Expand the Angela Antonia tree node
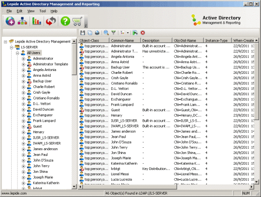This screenshot has width=261, height=197. pos(23,70)
